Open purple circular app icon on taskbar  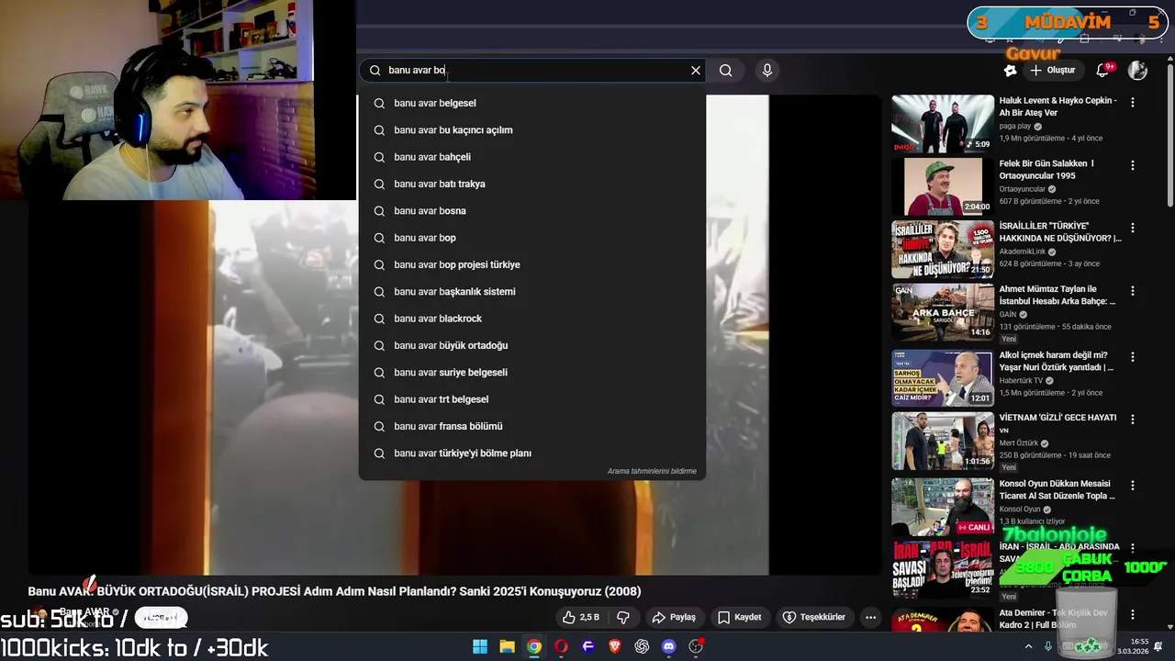pos(587,646)
